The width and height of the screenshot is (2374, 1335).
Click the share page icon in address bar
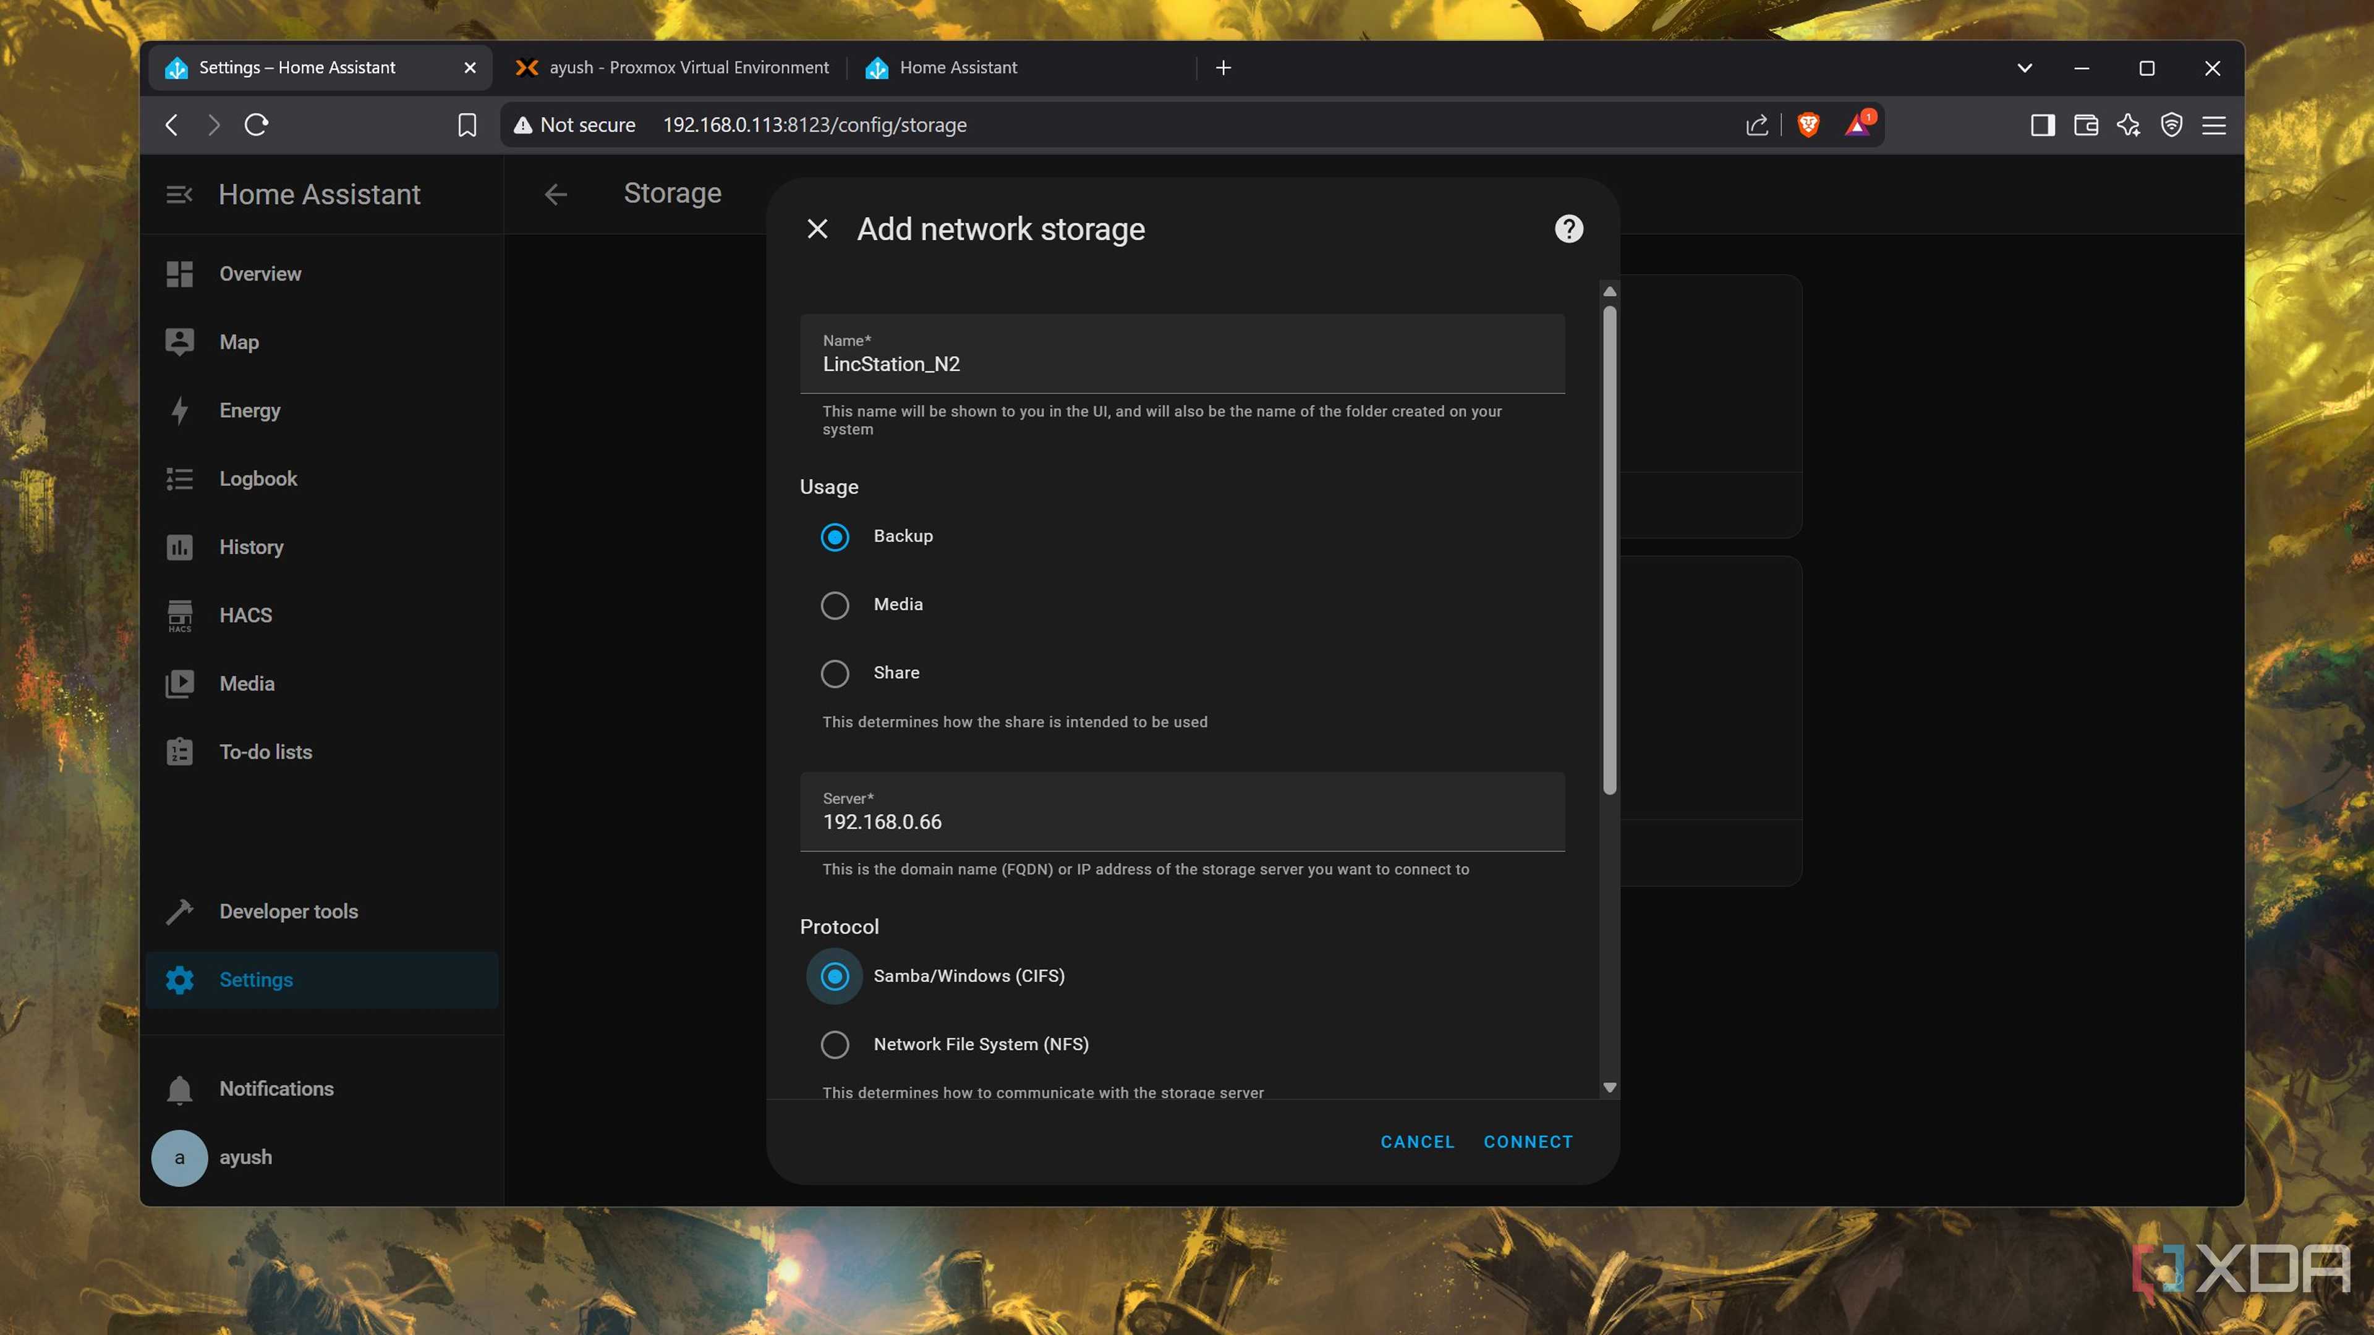1756,124
